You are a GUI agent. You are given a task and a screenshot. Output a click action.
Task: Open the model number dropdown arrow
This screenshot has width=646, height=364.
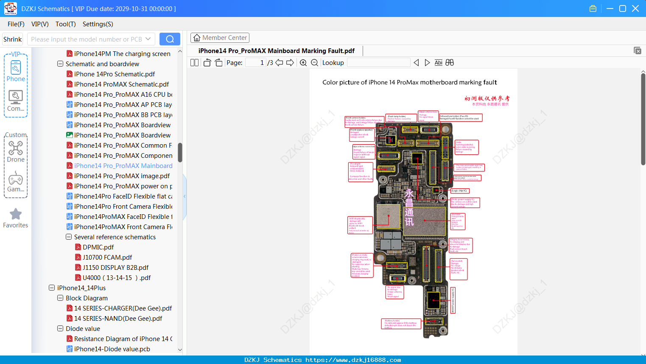[148, 39]
